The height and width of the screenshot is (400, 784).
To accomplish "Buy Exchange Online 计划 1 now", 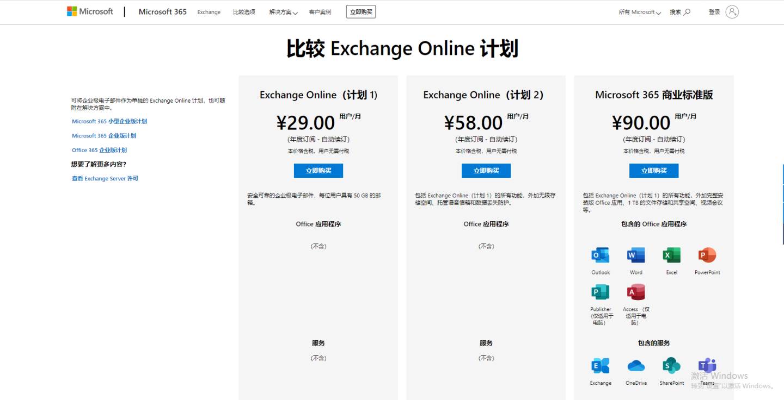I will pyautogui.click(x=318, y=171).
